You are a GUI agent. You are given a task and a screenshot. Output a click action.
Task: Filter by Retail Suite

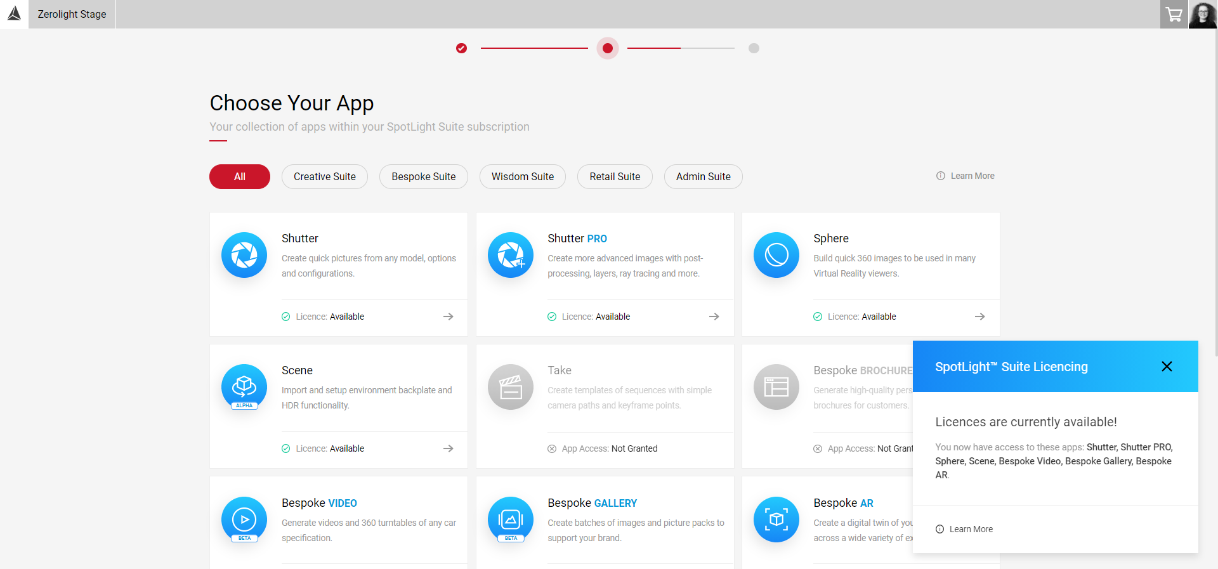click(615, 176)
